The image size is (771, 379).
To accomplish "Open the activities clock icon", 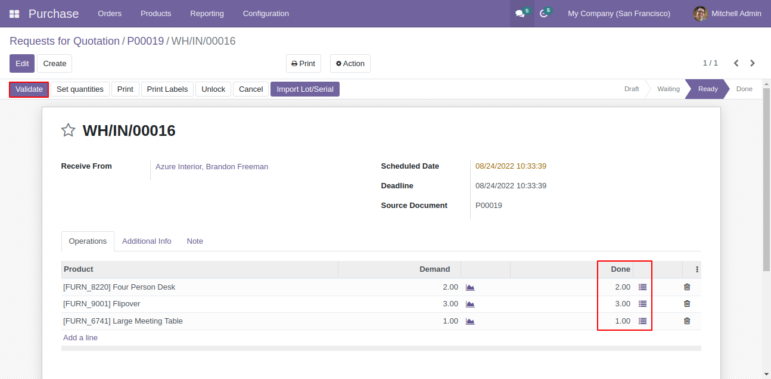I will tap(544, 13).
